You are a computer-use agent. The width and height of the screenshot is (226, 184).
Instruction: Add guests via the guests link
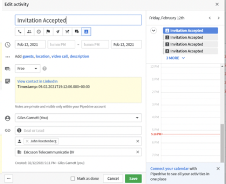coord(28,57)
